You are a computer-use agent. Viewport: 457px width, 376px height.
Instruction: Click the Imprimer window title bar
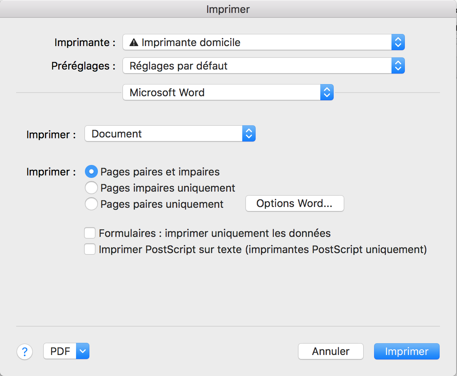click(x=228, y=9)
